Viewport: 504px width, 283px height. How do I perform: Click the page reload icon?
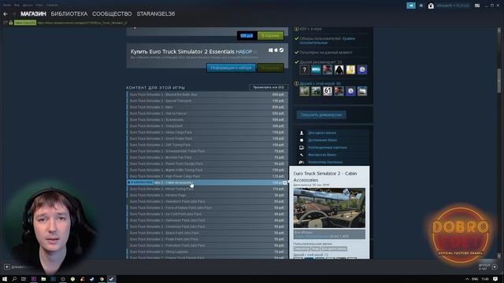(x=5, y=23)
